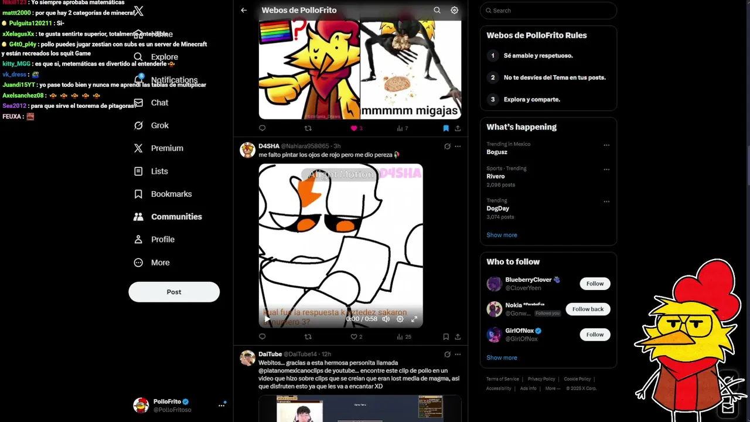Open Grok from the sidebar
Viewport: 750px width, 422px height.
(x=151, y=125)
